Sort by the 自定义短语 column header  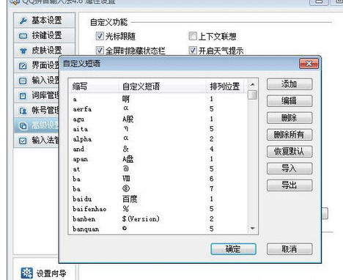click(x=162, y=86)
